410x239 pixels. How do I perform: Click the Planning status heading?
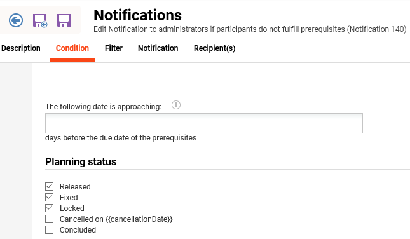click(x=81, y=161)
